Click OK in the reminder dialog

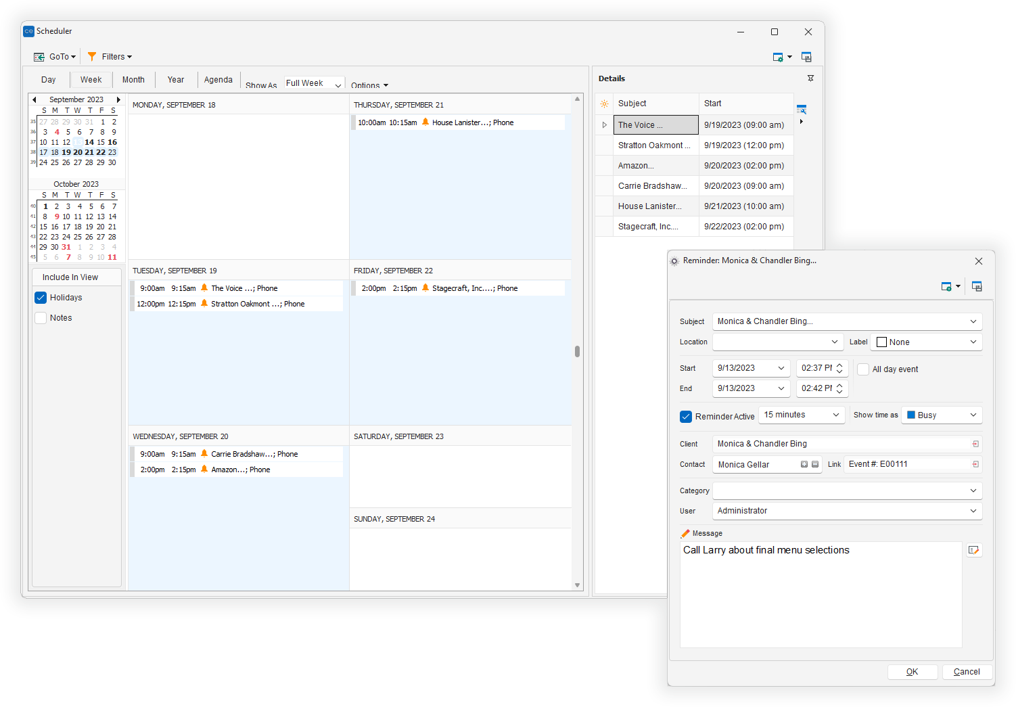tap(912, 672)
